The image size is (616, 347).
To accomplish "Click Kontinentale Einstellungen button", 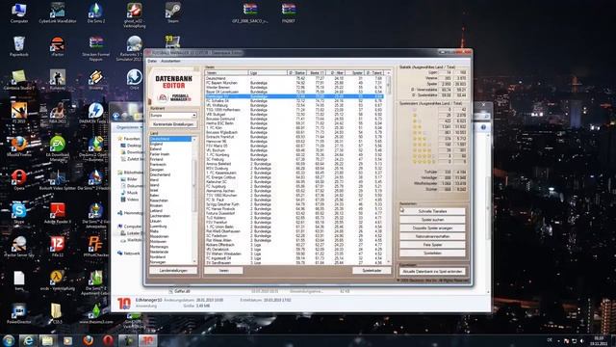I will [x=173, y=124].
